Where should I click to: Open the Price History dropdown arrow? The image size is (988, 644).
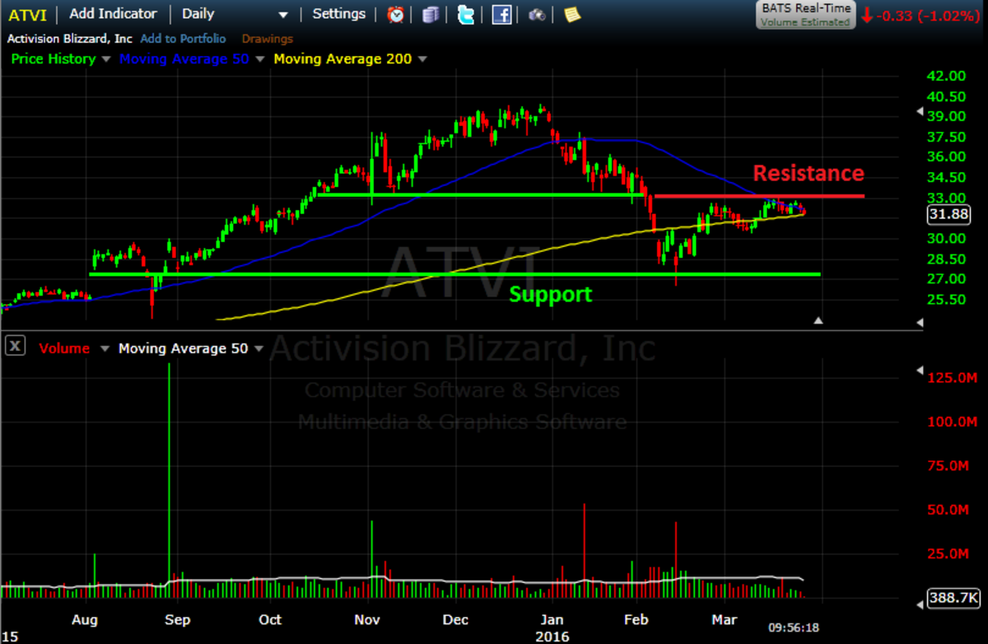tap(105, 59)
